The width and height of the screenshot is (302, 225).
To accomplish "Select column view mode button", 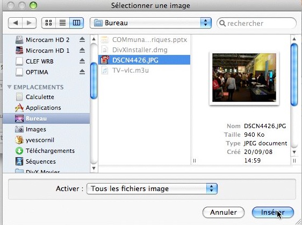I will click(76, 23).
